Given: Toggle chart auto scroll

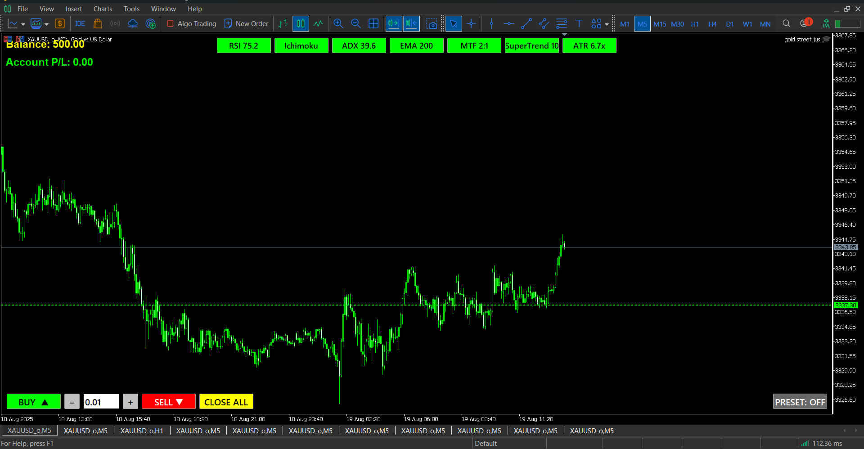Looking at the screenshot, I should click(x=393, y=24).
